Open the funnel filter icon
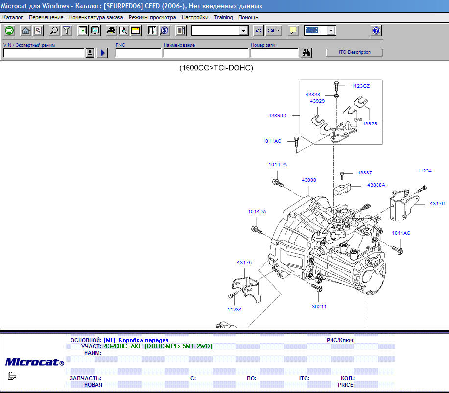449x393 pixels. 67,31
